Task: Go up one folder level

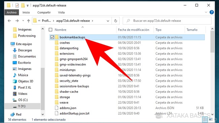Action: coord(29,21)
